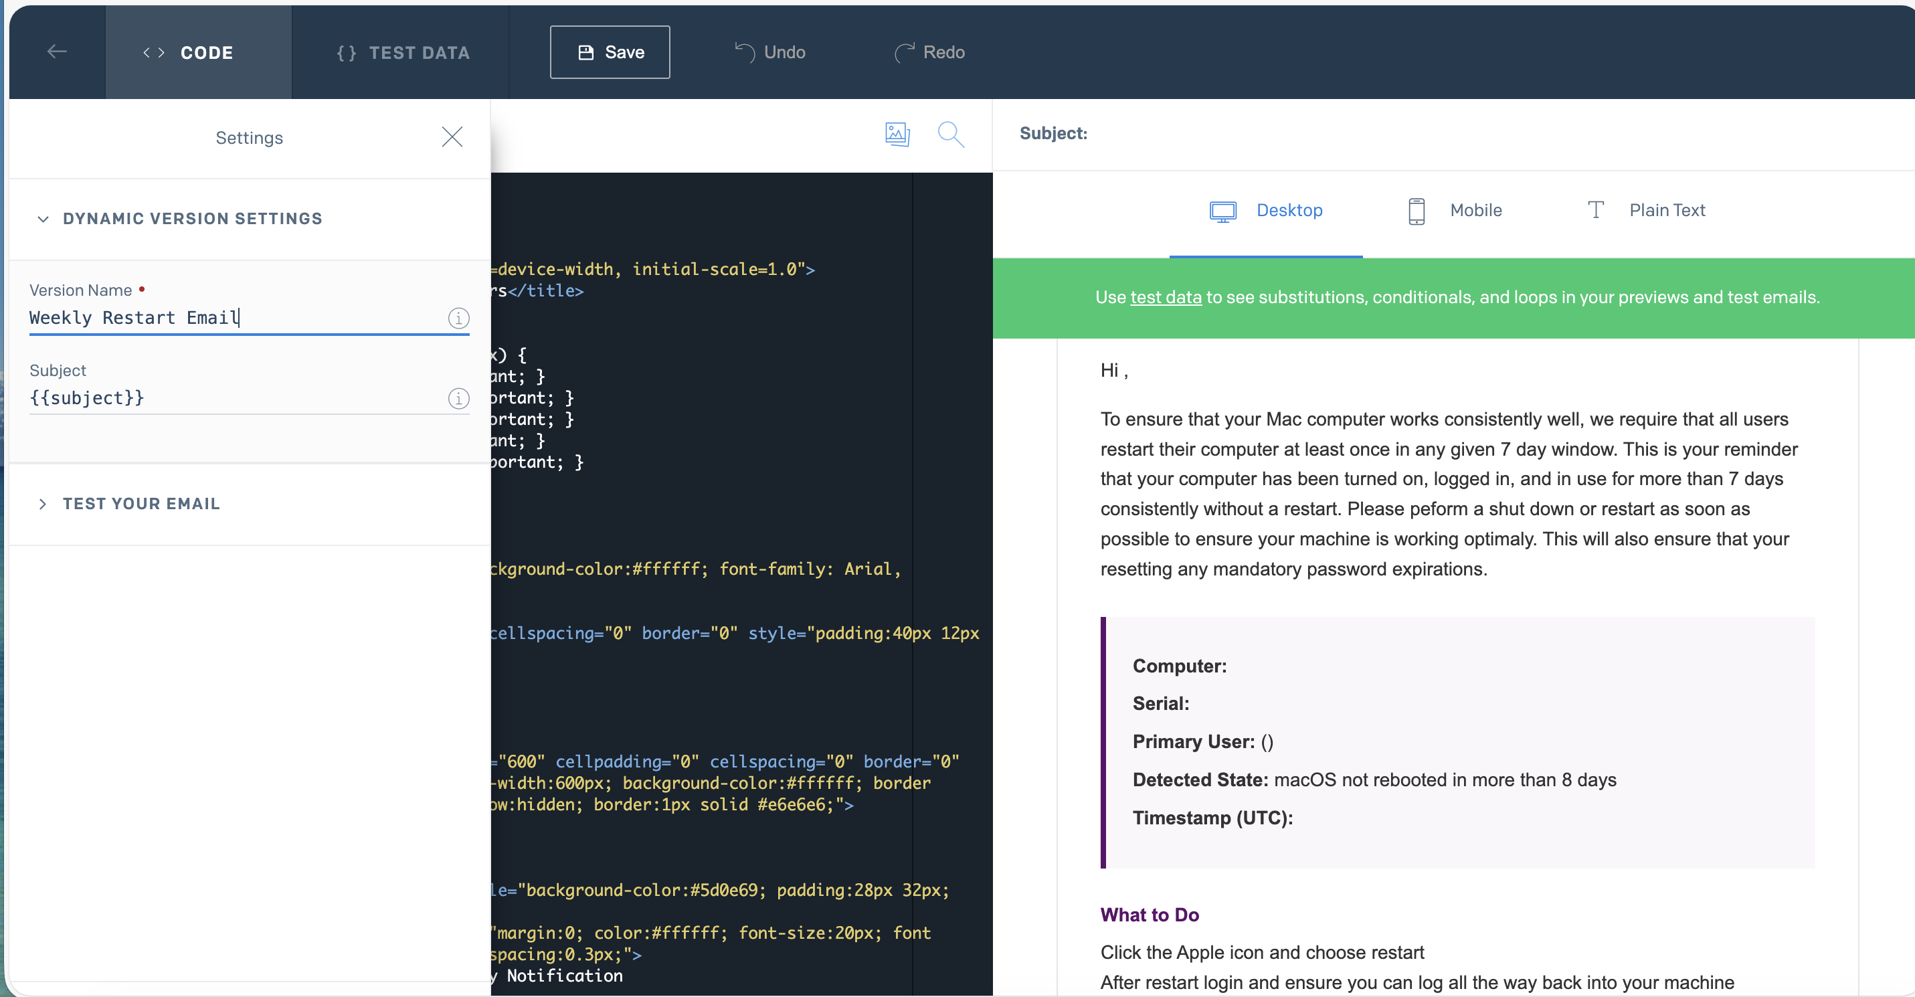Viewport: 1915px width, 997px height.
Task: Click the back arrow icon
Action: tap(58, 52)
